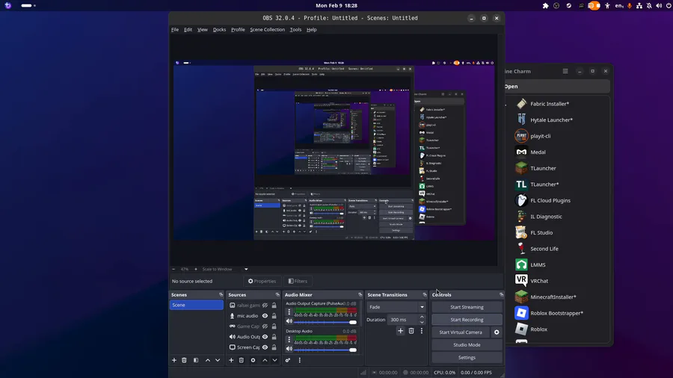Screen dimensions: 673x378
Task: Open advanced audio properties gears icon
Action: tap(288, 360)
